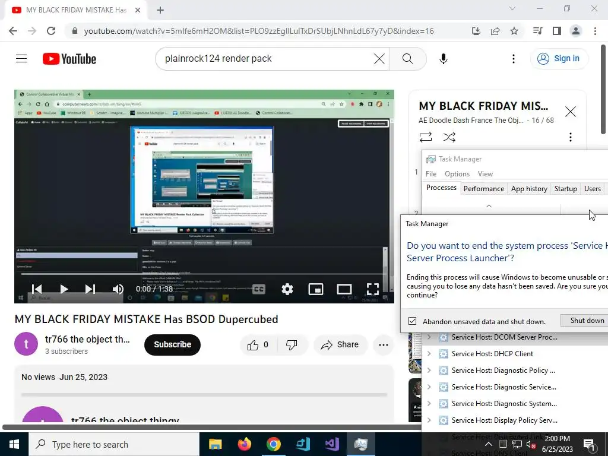Go to the YouTube home logo

69,59
